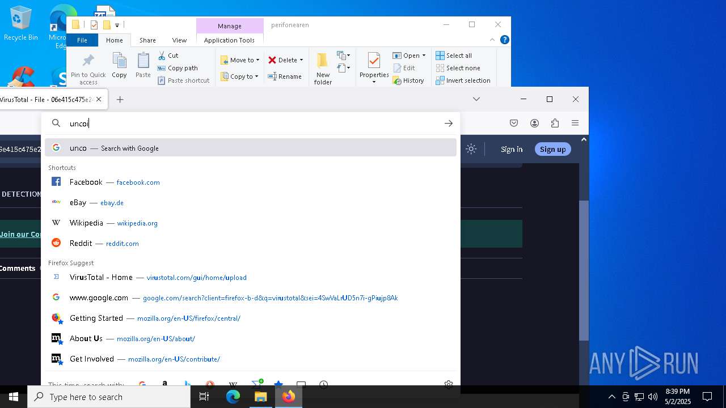Expand the Delete dropdown arrow

pos(301,60)
